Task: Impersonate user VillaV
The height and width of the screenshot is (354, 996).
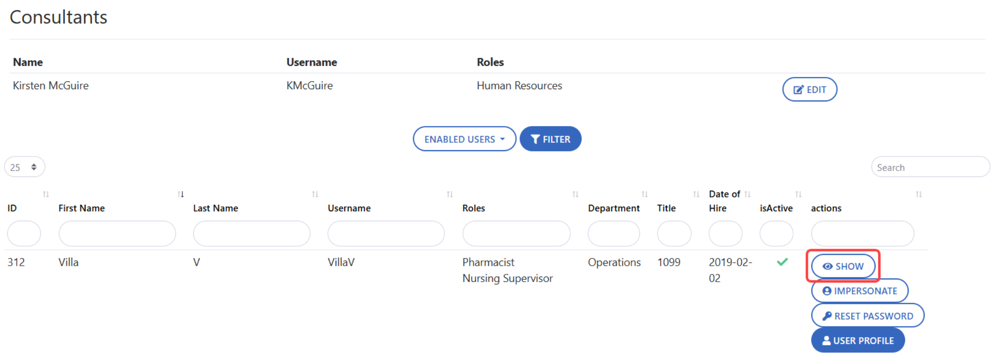Action: tap(860, 291)
